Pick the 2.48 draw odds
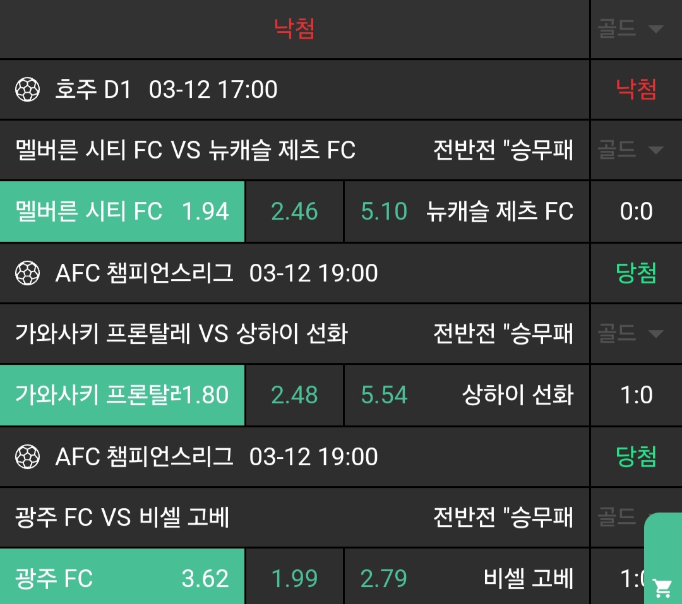682x604 pixels. coord(294,395)
